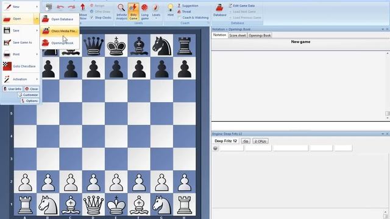The height and width of the screenshot is (219, 390).
Task: Click the white bishop on f1
Action: pos(139,204)
